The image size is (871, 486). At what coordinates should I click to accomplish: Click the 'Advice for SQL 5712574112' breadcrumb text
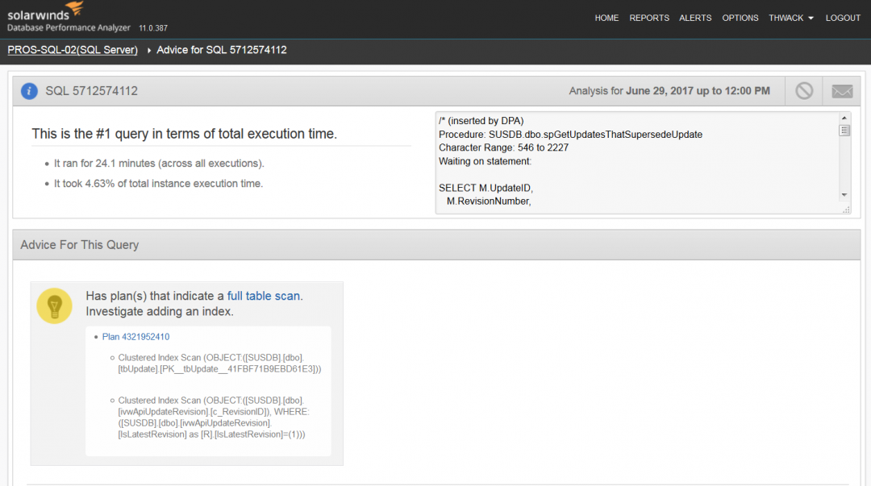(222, 50)
